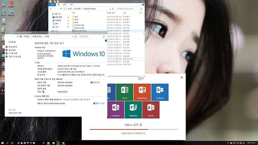Click Security and Maintenance link at bottom

click(15, 113)
